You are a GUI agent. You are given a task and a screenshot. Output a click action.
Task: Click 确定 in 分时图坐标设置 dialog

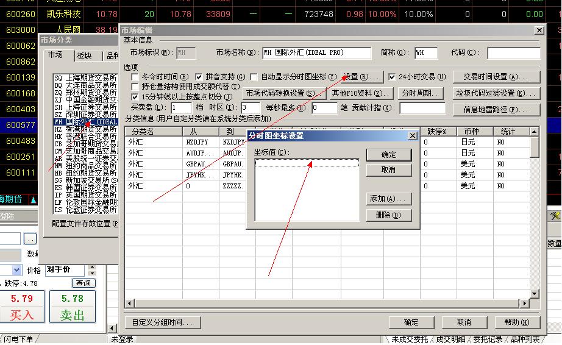tap(389, 155)
